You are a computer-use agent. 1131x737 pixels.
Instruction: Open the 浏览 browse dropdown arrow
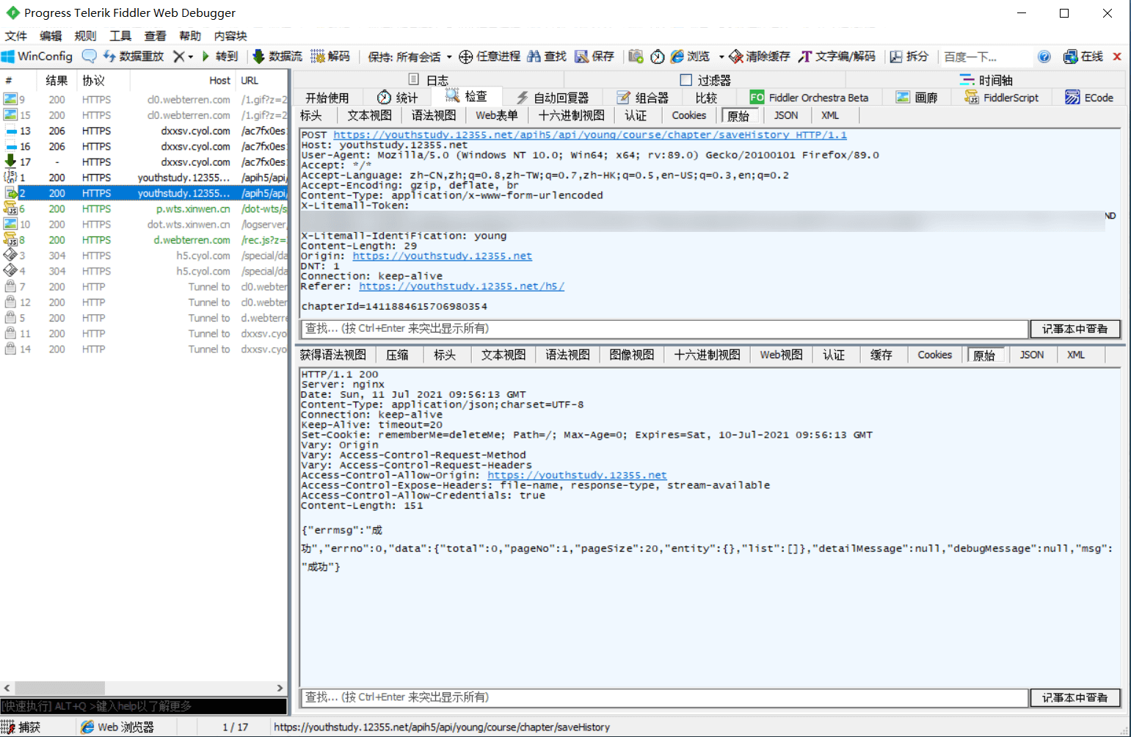721,57
